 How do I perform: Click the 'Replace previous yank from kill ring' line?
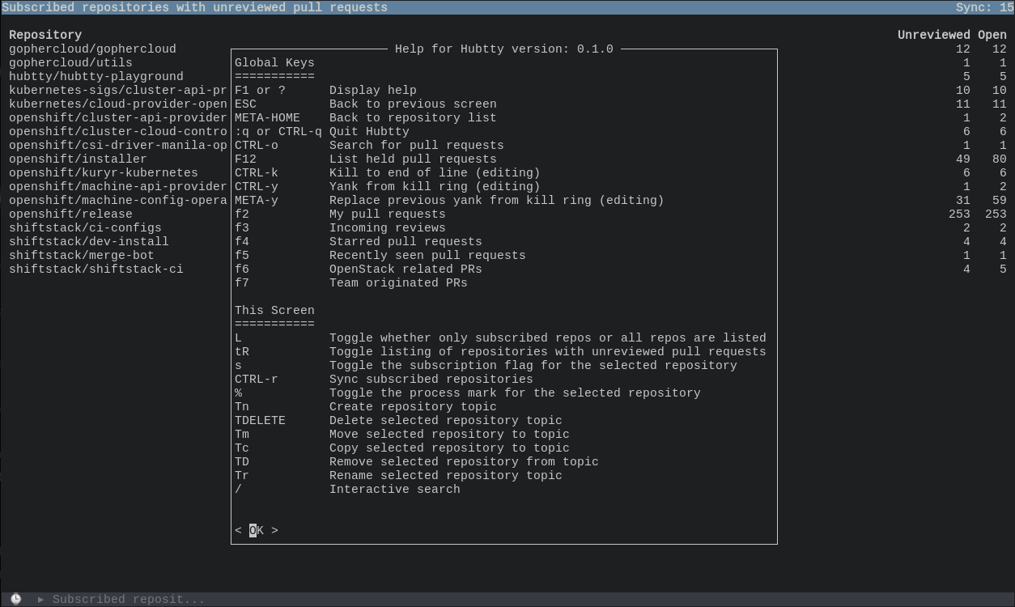click(497, 200)
